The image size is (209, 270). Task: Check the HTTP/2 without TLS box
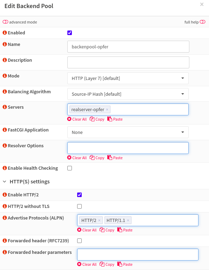79,206
